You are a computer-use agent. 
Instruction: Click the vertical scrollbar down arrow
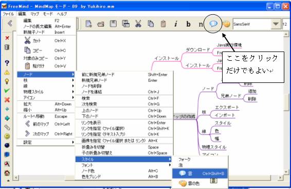[x=286, y=172]
